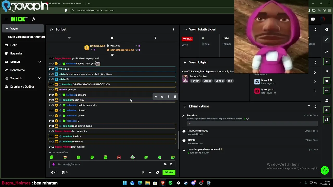Collapse the gift leaderboard with the arrow
The height and width of the screenshot is (187, 333).
(x=112, y=55)
